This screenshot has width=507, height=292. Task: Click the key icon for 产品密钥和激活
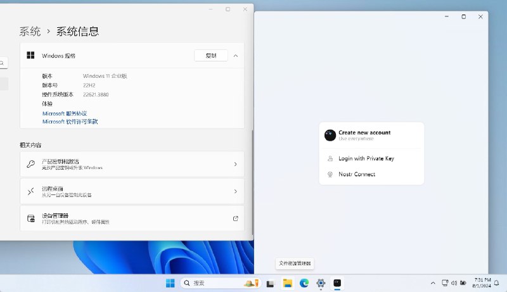coord(31,164)
